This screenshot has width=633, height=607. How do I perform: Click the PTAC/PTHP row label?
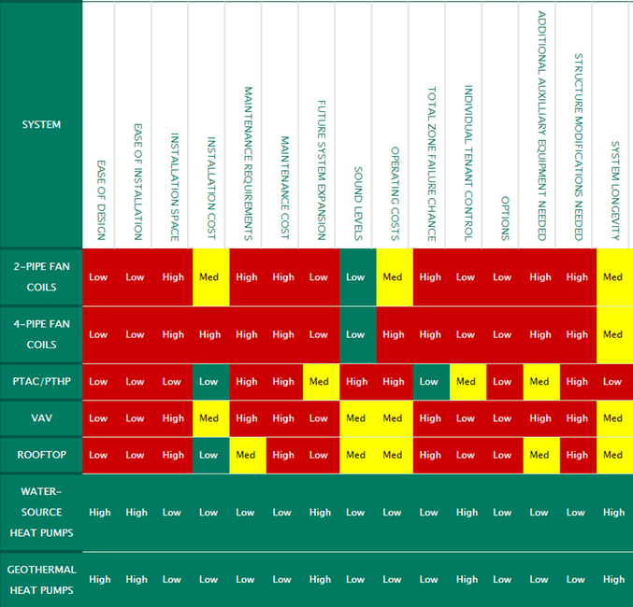point(41,381)
